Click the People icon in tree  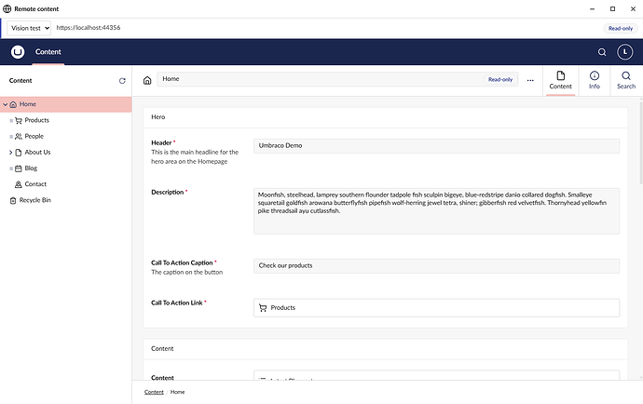(x=19, y=137)
